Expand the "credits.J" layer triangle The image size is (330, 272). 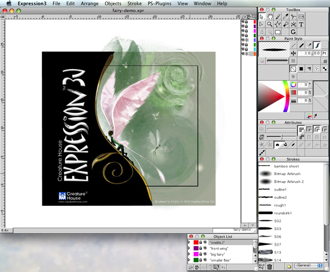point(189,242)
